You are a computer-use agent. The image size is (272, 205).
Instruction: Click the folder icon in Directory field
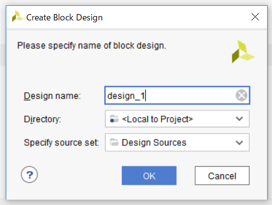114,119
